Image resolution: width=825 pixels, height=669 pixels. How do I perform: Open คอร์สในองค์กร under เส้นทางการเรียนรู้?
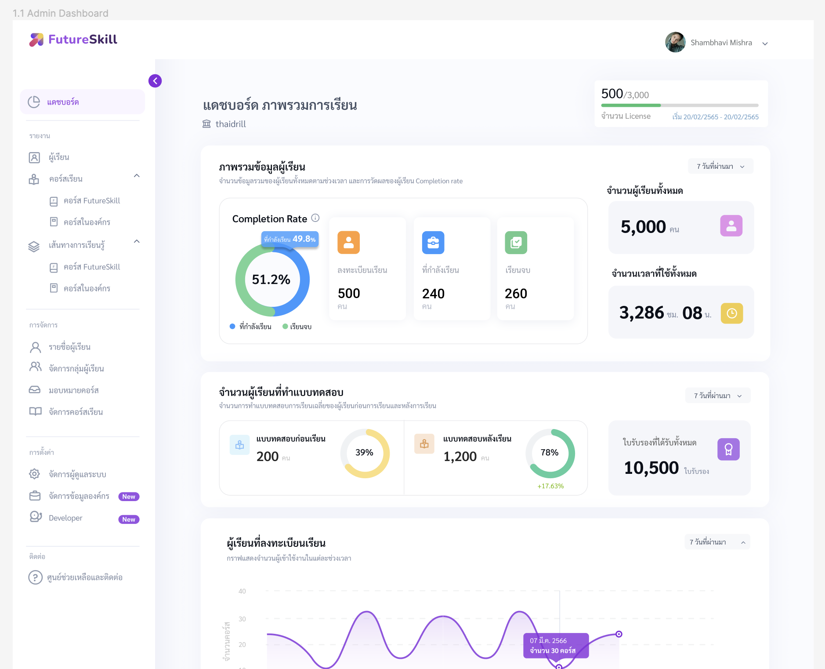87,289
